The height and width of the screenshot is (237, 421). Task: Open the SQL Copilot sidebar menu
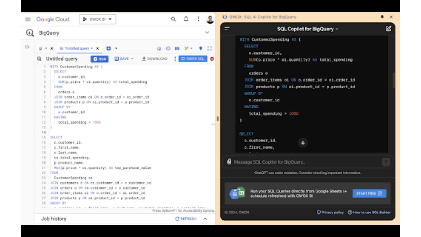(227, 29)
